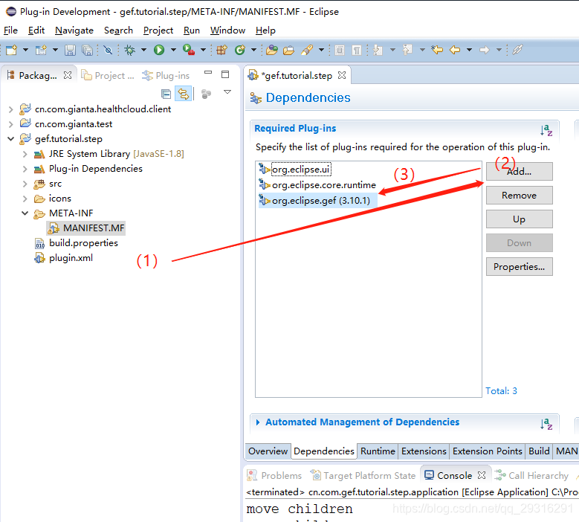579x522 pixels.
Task: Click the Save icon in the toolbar
Action: click(70, 50)
